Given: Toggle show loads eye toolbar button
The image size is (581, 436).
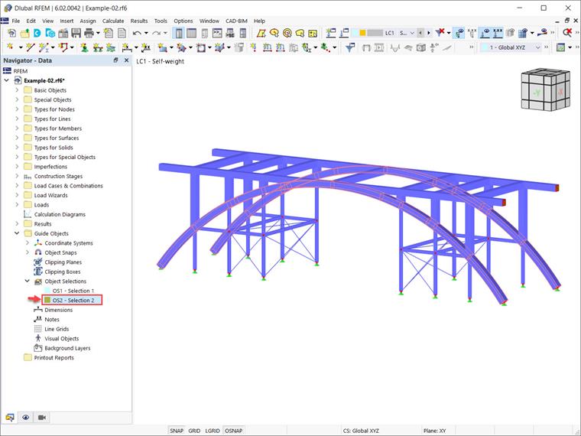Looking at the screenshot, I should (485, 33).
